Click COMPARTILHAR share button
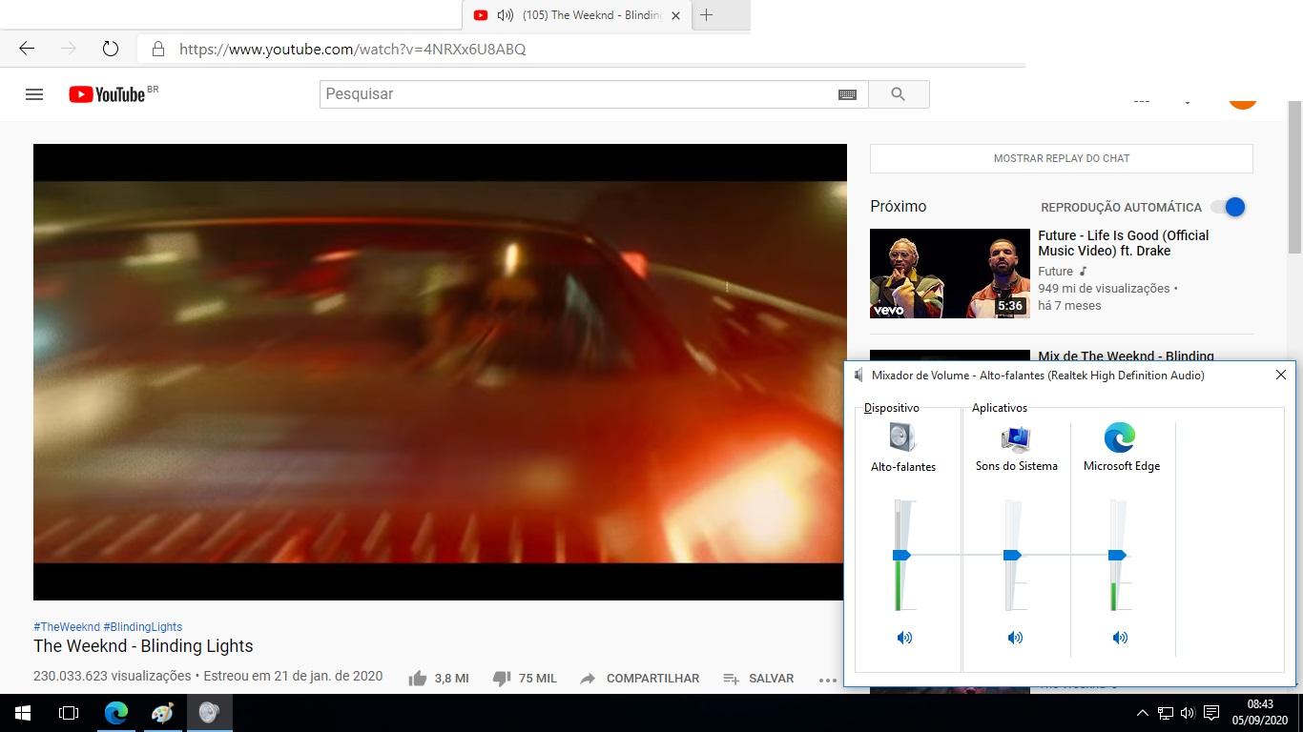This screenshot has width=1303, height=732. [639, 679]
